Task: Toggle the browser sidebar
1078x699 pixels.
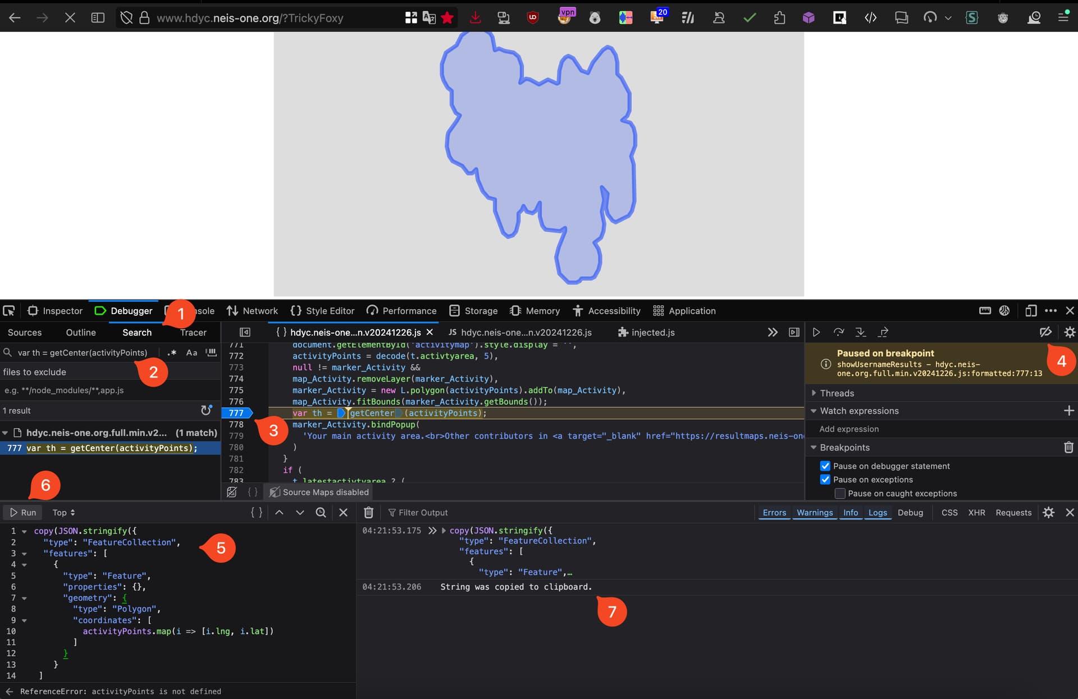Action: (x=98, y=18)
